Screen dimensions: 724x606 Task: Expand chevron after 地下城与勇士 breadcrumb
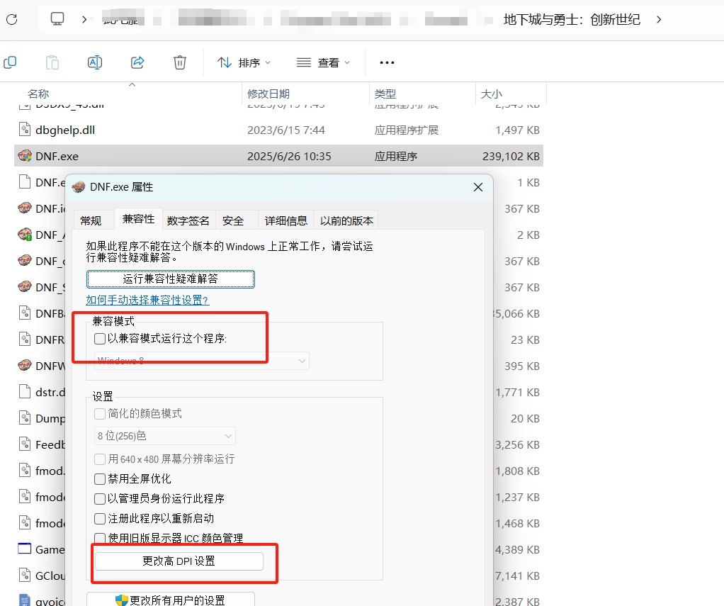(659, 19)
